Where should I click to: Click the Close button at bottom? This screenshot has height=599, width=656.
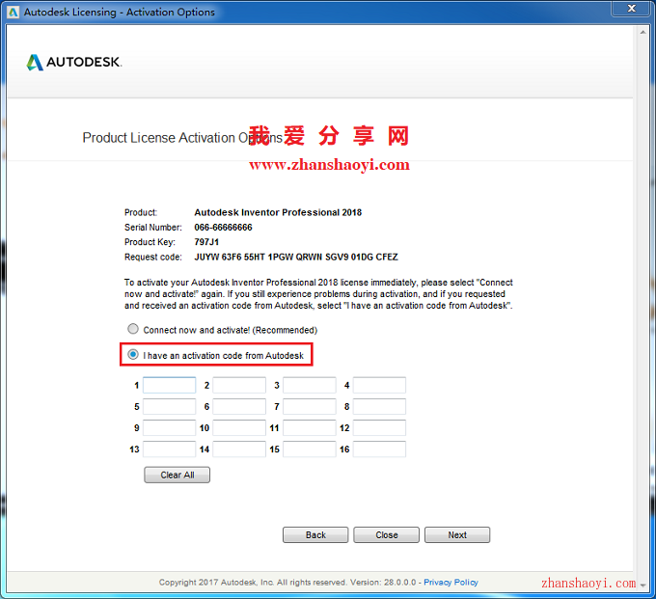pyautogui.click(x=386, y=535)
